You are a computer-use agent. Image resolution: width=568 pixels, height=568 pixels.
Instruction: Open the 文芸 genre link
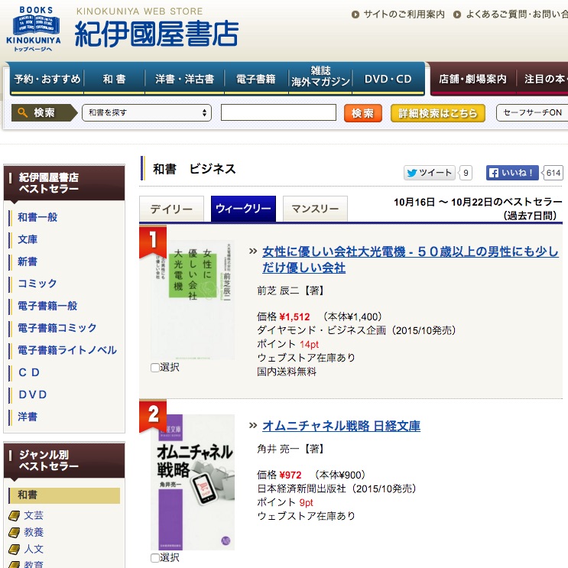coord(34,515)
